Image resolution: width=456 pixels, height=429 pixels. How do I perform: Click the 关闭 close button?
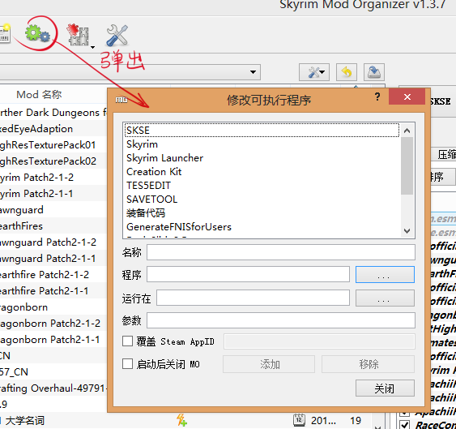coord(385,388)
